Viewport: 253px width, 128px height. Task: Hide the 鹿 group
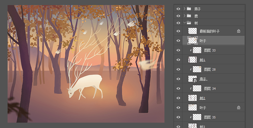pyautogui.click(x=178, y=16)
